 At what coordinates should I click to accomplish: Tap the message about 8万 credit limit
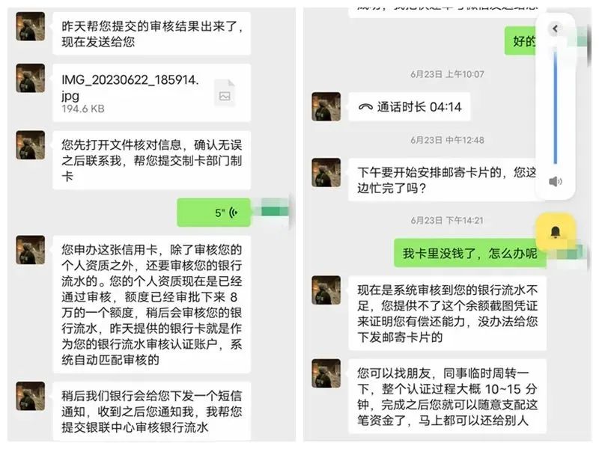[152, 305]
